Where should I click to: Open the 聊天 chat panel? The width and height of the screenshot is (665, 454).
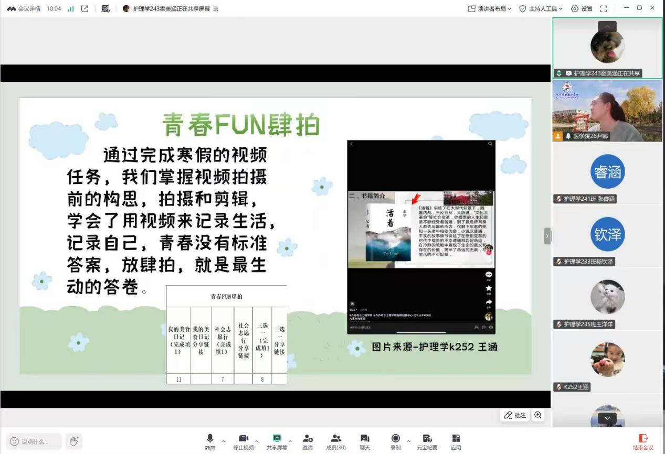click(364, 441)
